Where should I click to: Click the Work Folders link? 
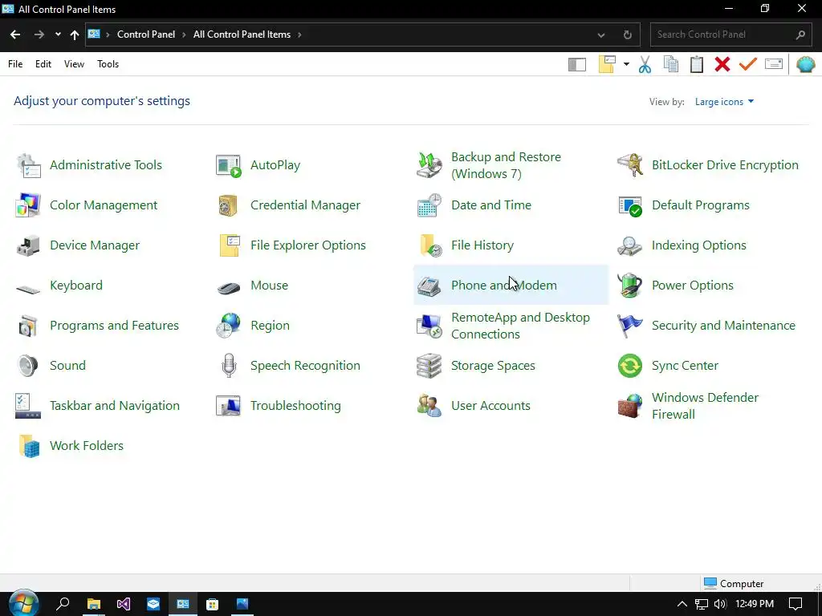tap(87, 446)
